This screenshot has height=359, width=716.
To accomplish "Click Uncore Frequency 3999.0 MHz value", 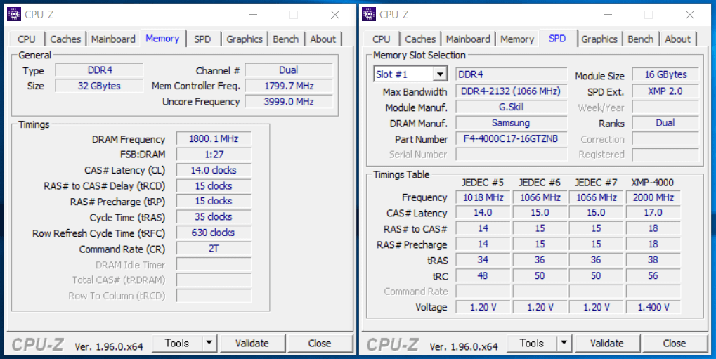I will 289,101.
